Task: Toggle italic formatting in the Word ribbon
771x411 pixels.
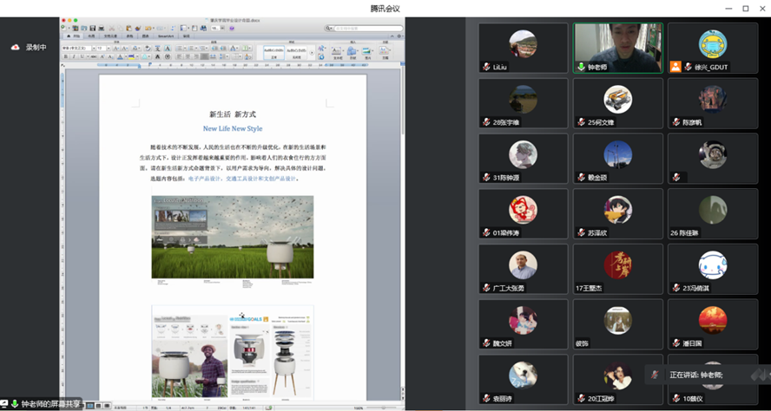Action: pos(72,57)
